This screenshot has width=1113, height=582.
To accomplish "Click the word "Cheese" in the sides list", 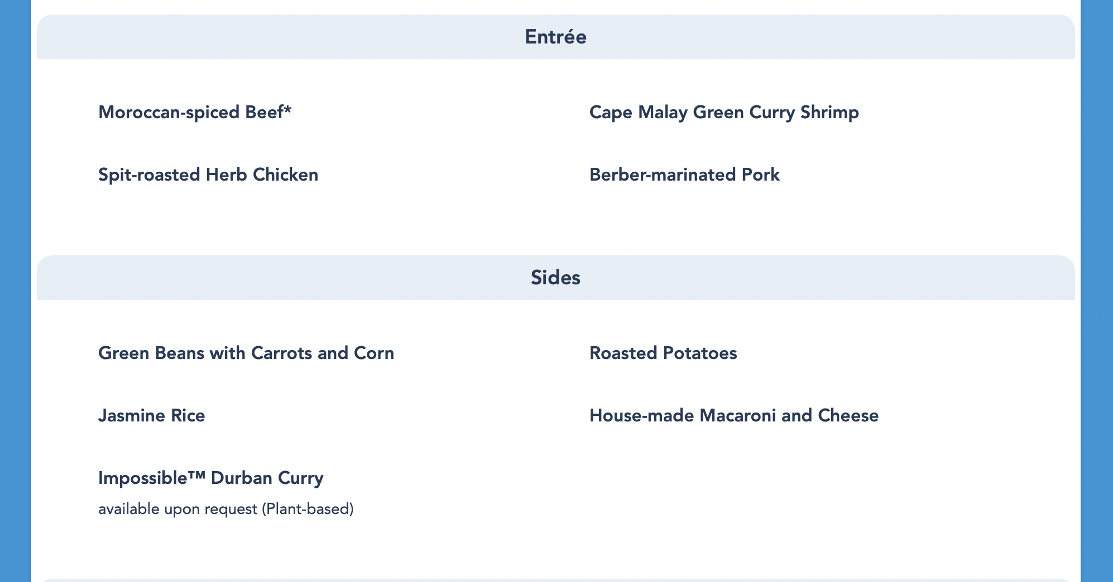I will coord(848,416).
